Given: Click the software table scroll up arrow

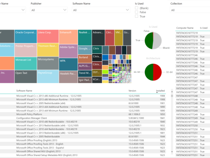Looking at the screenshot, I should click(x=172, y=92).
